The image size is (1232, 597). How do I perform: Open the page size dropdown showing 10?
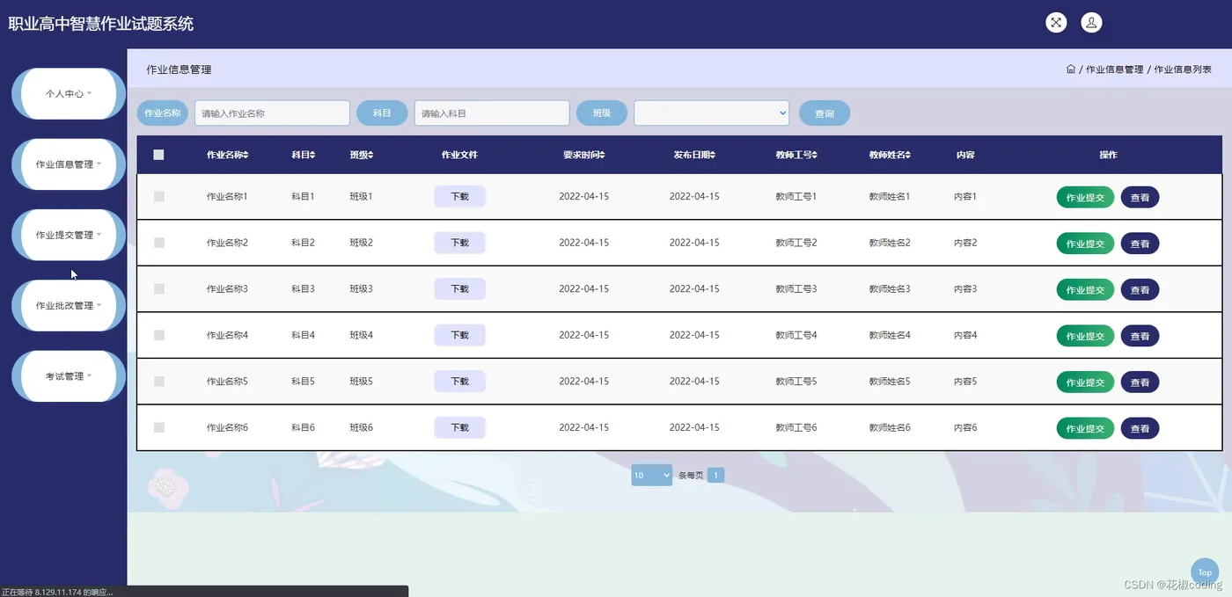(652, 475)
